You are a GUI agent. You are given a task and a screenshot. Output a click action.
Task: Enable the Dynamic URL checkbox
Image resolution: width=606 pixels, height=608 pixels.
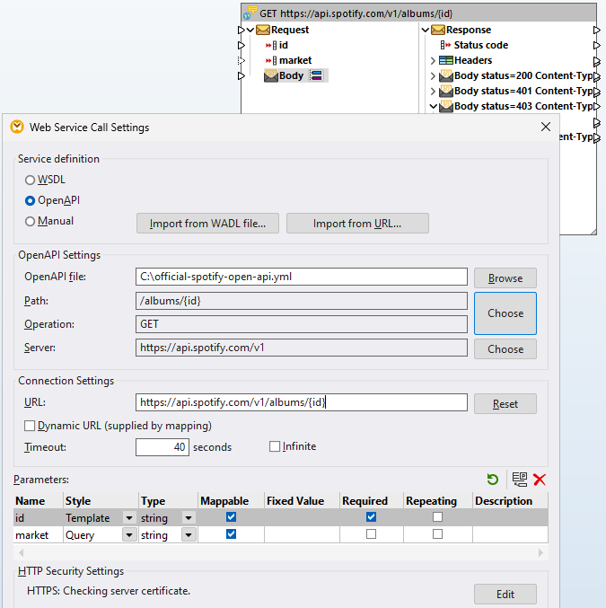tap(31, 426)
